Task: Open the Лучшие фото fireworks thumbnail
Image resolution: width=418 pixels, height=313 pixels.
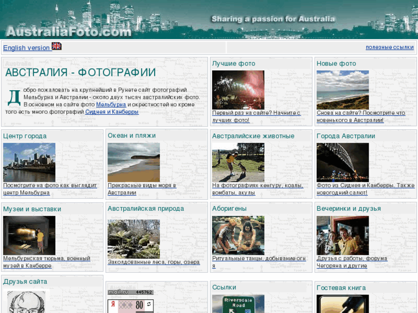Action: 239,90
